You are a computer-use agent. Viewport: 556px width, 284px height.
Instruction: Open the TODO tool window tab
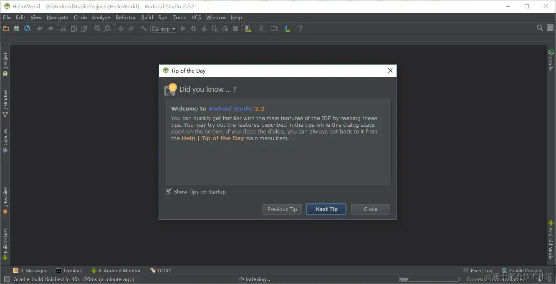pyautogui.click(x=161, y=271)
